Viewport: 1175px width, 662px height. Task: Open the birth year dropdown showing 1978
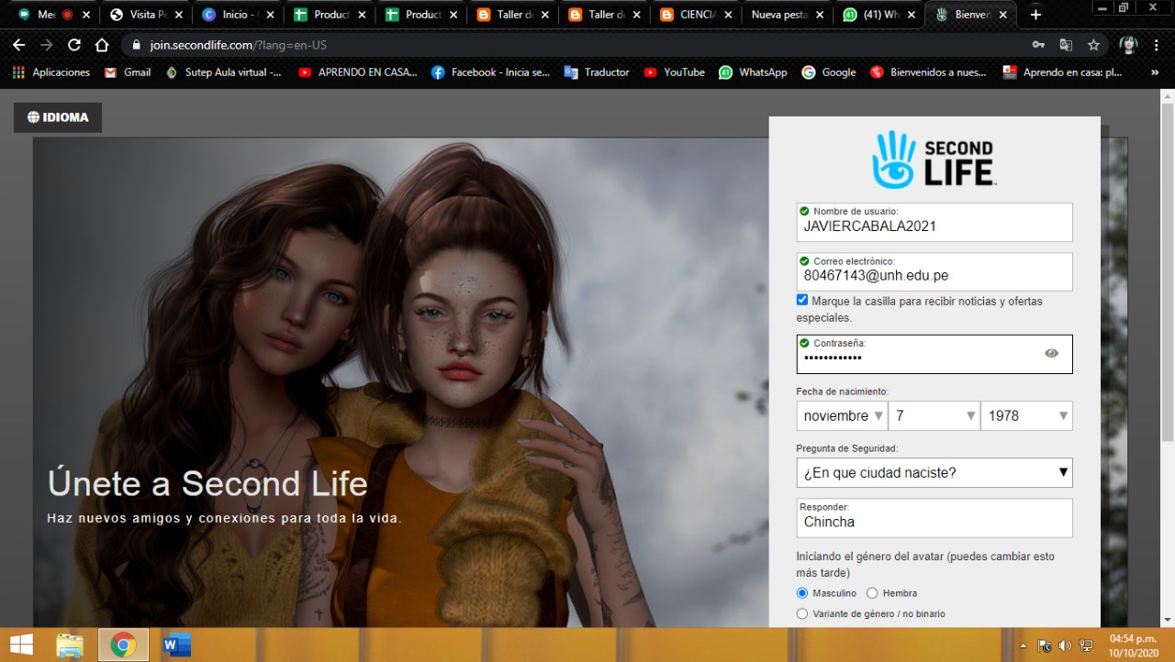[1026, 415]
